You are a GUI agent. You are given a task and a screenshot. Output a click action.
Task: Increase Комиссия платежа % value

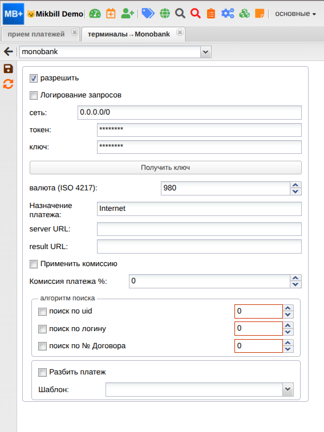click(x=295, y=278)
